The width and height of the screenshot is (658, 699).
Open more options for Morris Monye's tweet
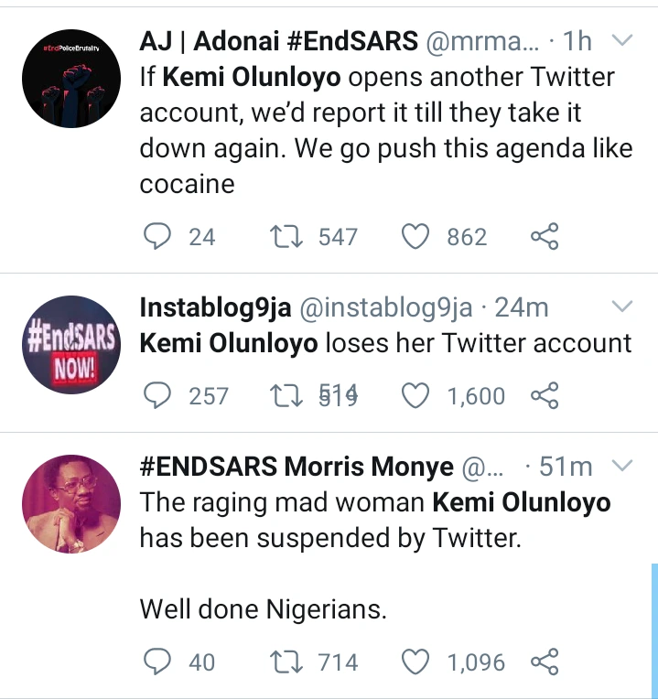point(620,467)
